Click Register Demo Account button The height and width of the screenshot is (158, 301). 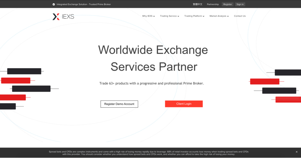(x=119, y=104)
